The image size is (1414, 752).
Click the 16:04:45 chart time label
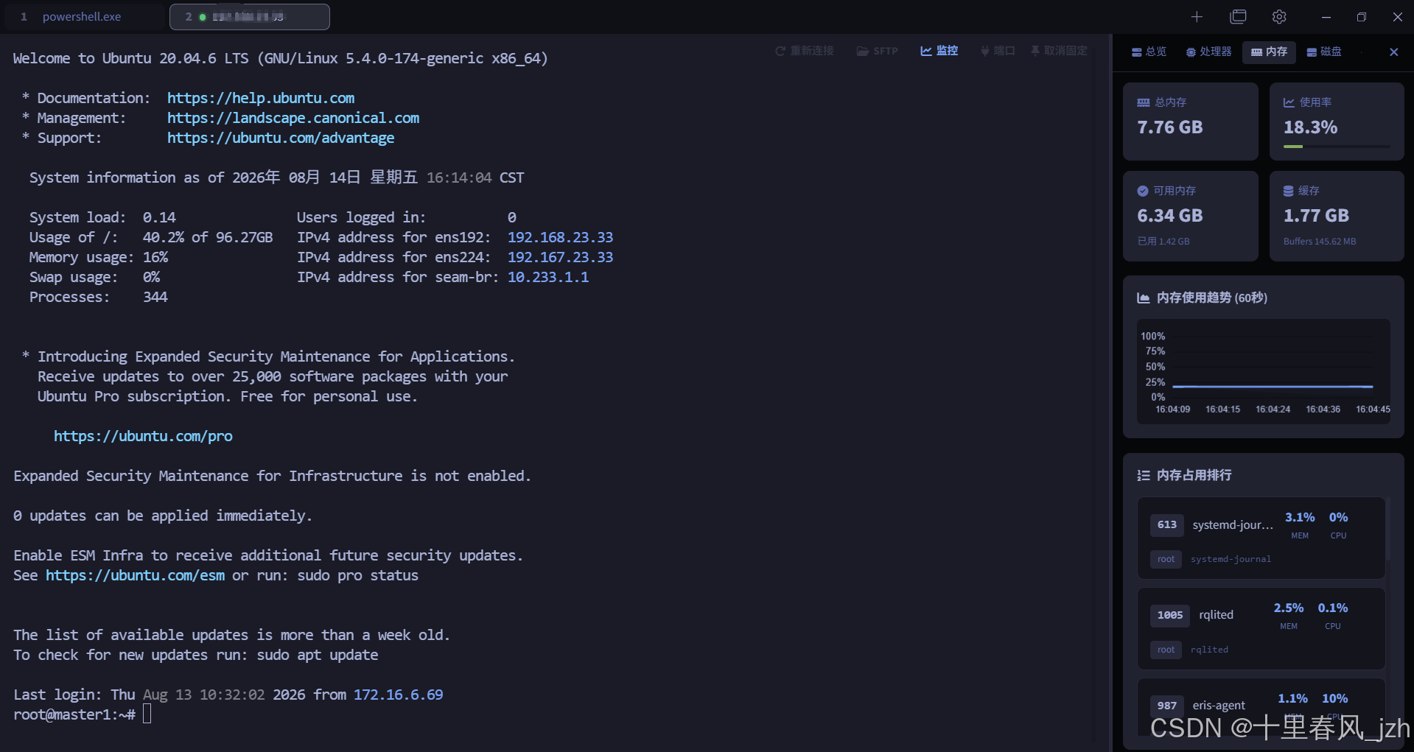1373,410
